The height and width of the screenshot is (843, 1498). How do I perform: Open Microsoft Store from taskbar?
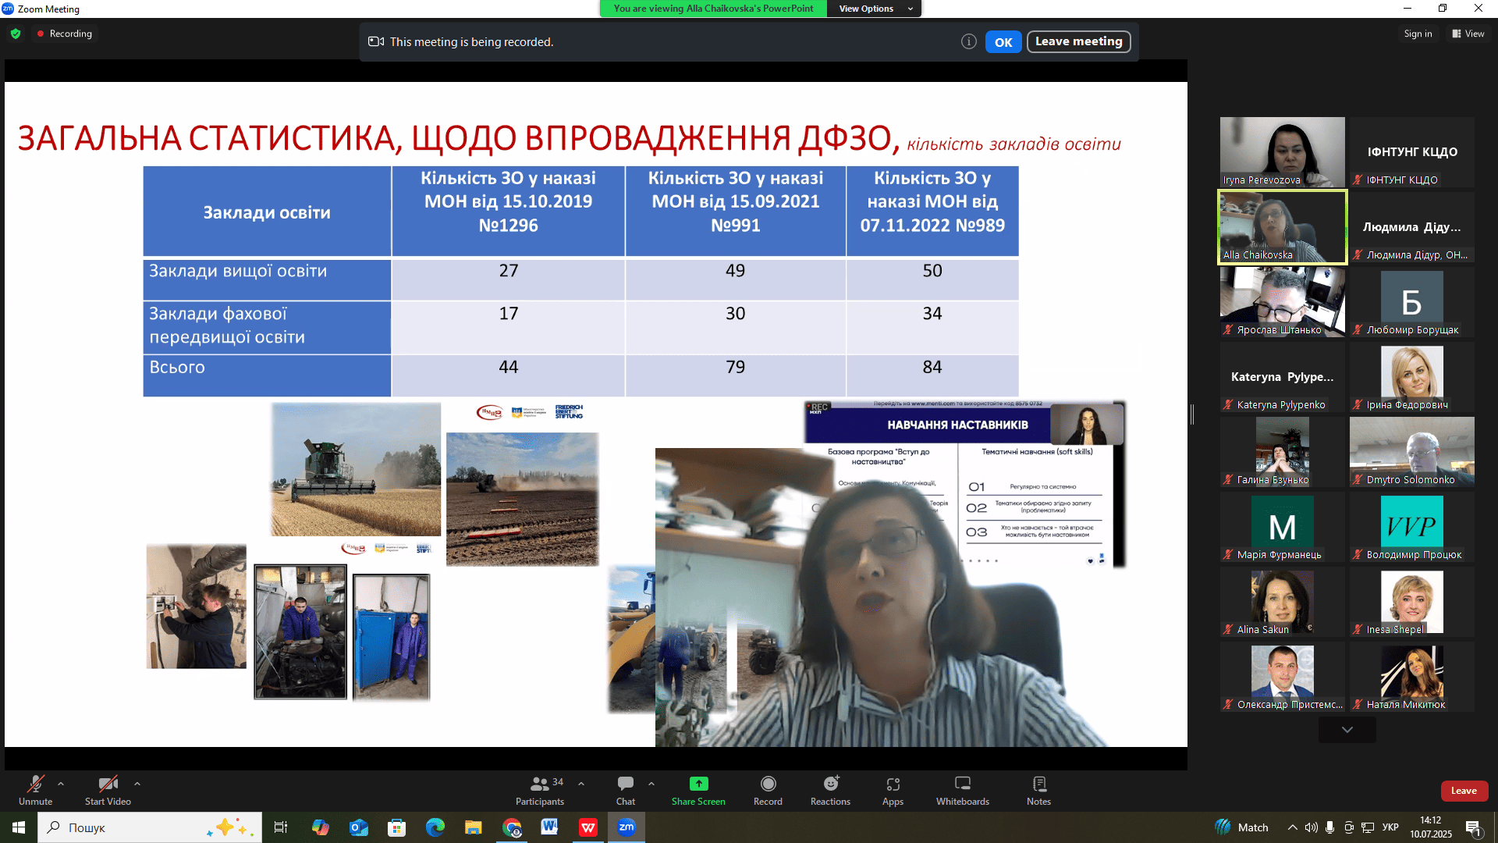(396, 827)
